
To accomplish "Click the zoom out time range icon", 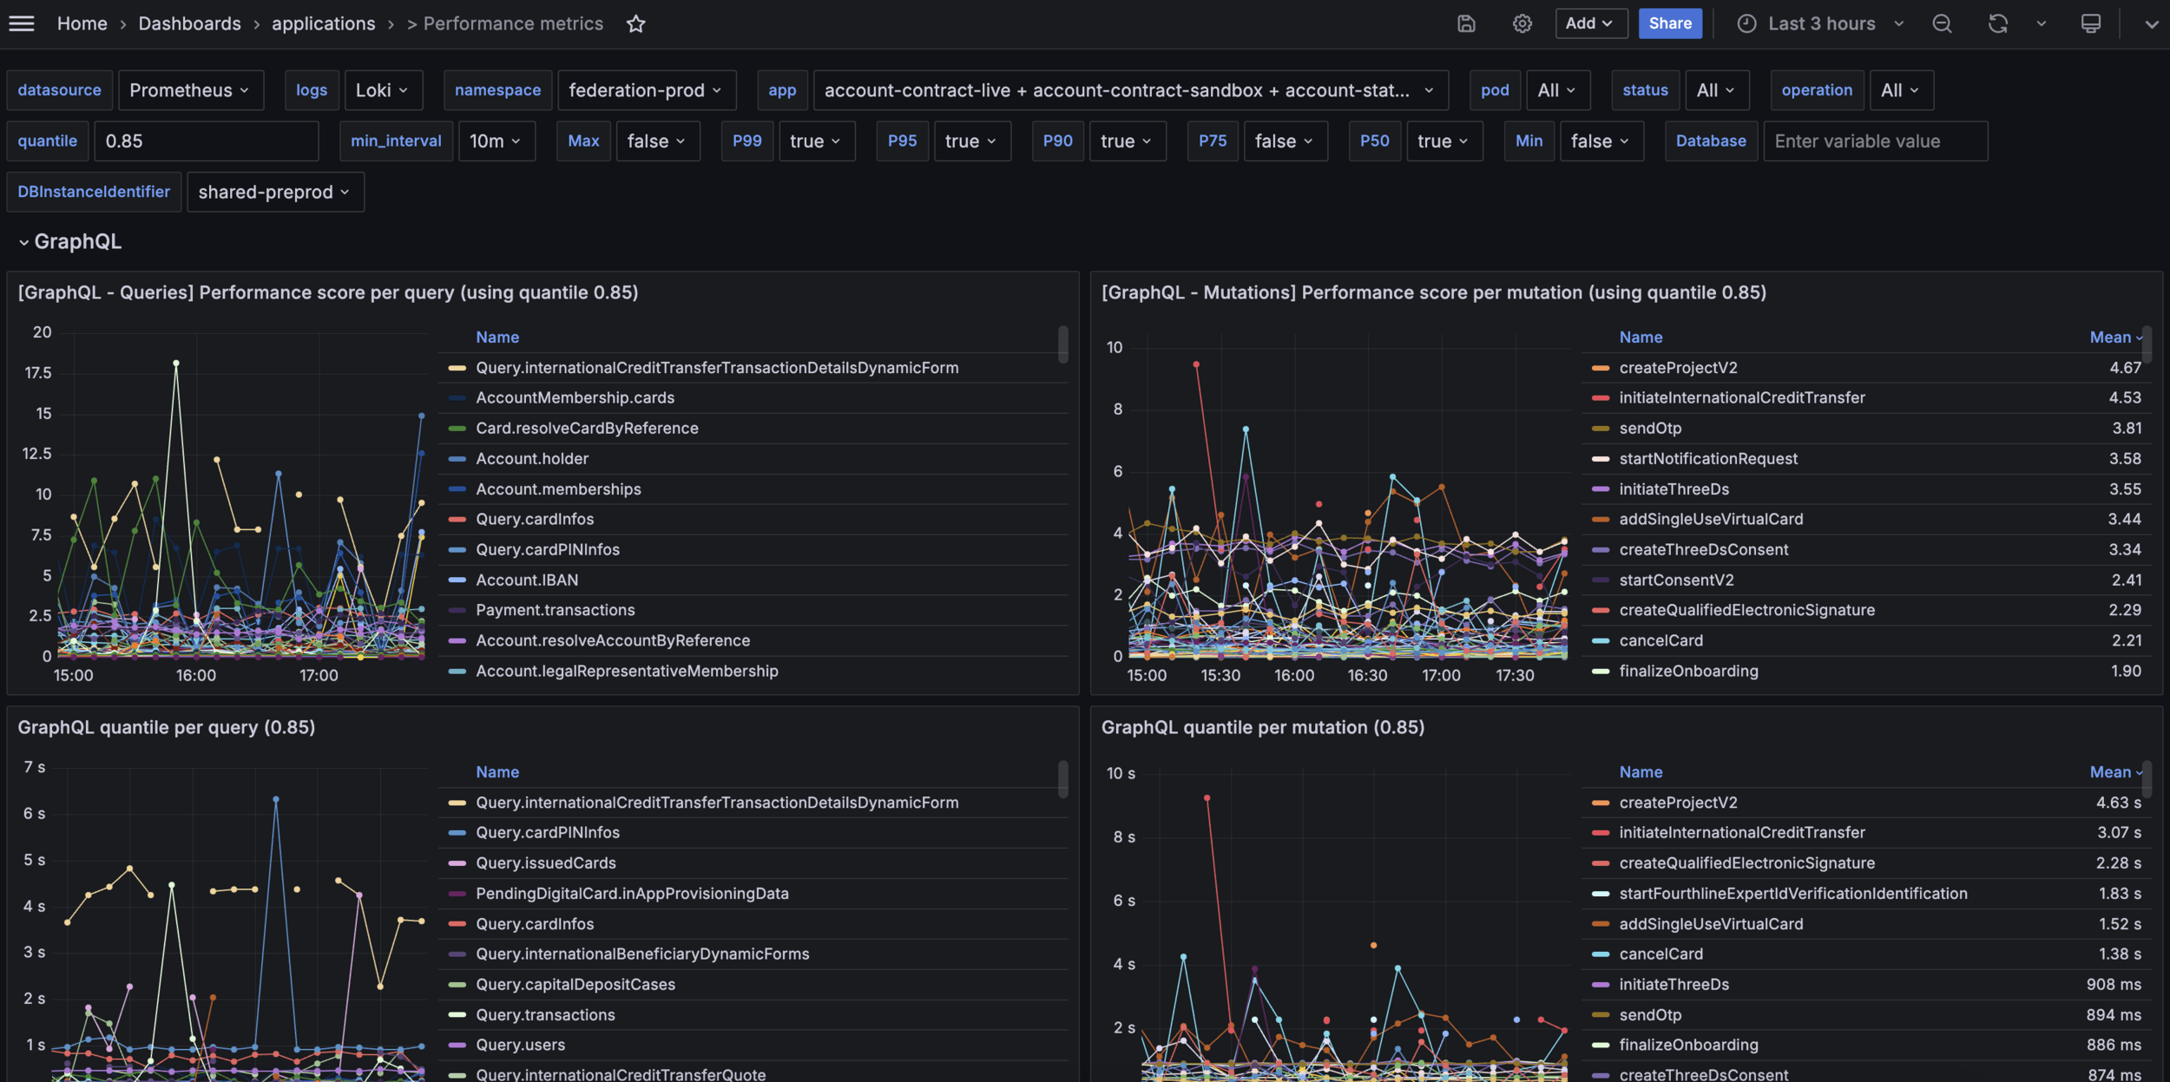I will (1942, 23).
